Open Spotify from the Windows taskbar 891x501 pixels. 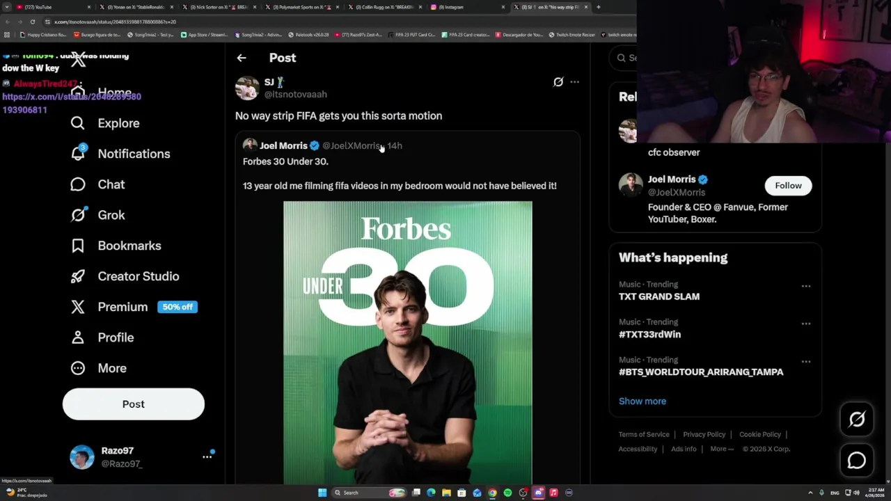tap(507, 493)
